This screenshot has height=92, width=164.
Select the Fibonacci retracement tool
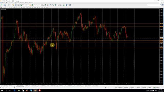tap(17, 7)
